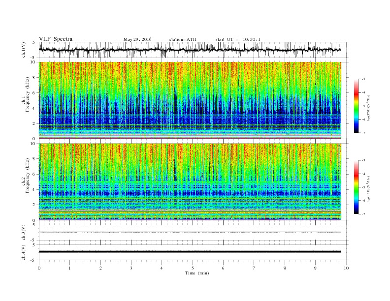Select the date text "May 29, 2016"
Viewport: 390px width, 301px height.
coord(137,39)
